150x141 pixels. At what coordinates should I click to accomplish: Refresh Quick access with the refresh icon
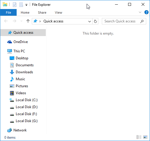tap(95, 21)
